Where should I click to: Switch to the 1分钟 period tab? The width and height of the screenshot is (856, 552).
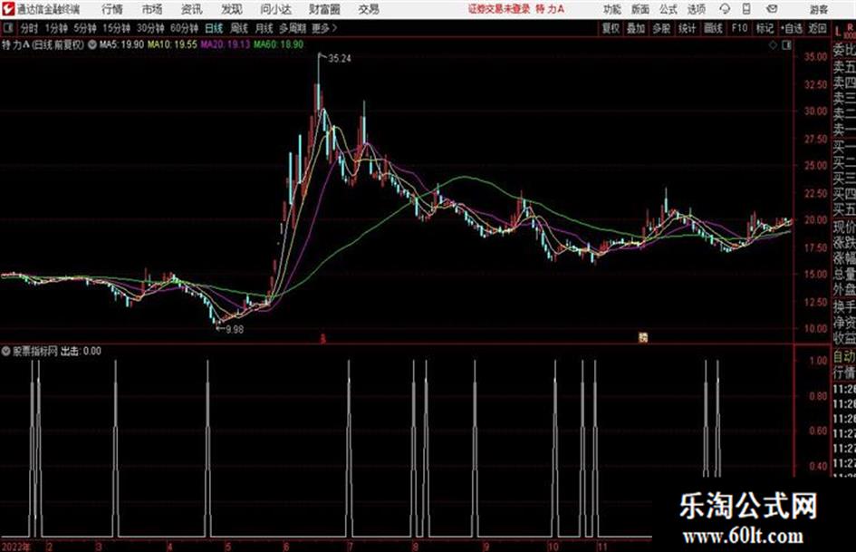[55, 28]
